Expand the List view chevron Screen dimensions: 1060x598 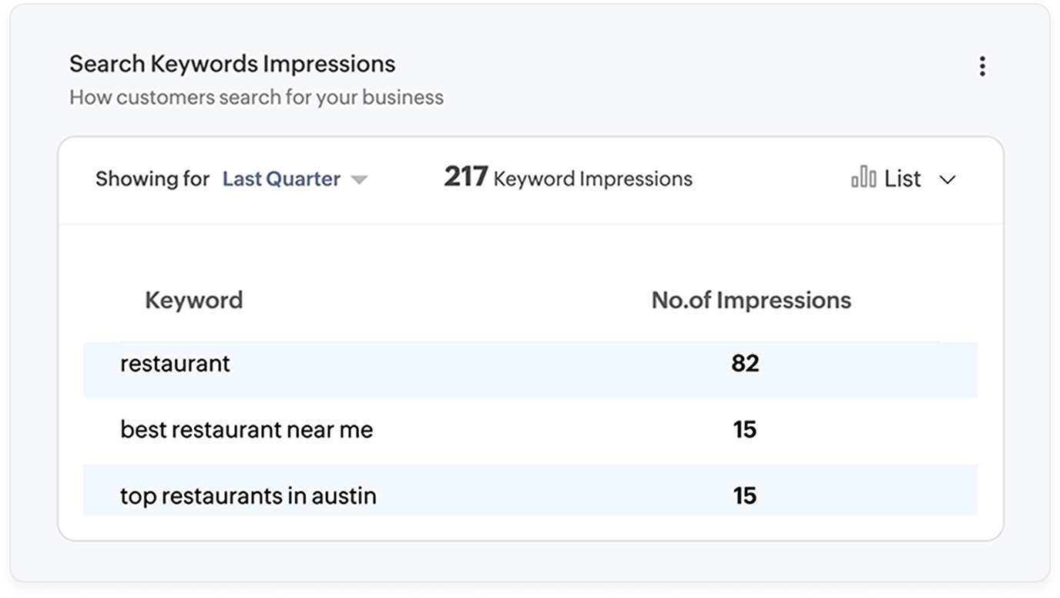pos(948,180)
